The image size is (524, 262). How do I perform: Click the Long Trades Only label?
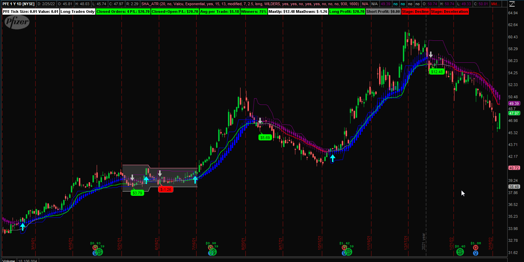[x=77, y=11]
